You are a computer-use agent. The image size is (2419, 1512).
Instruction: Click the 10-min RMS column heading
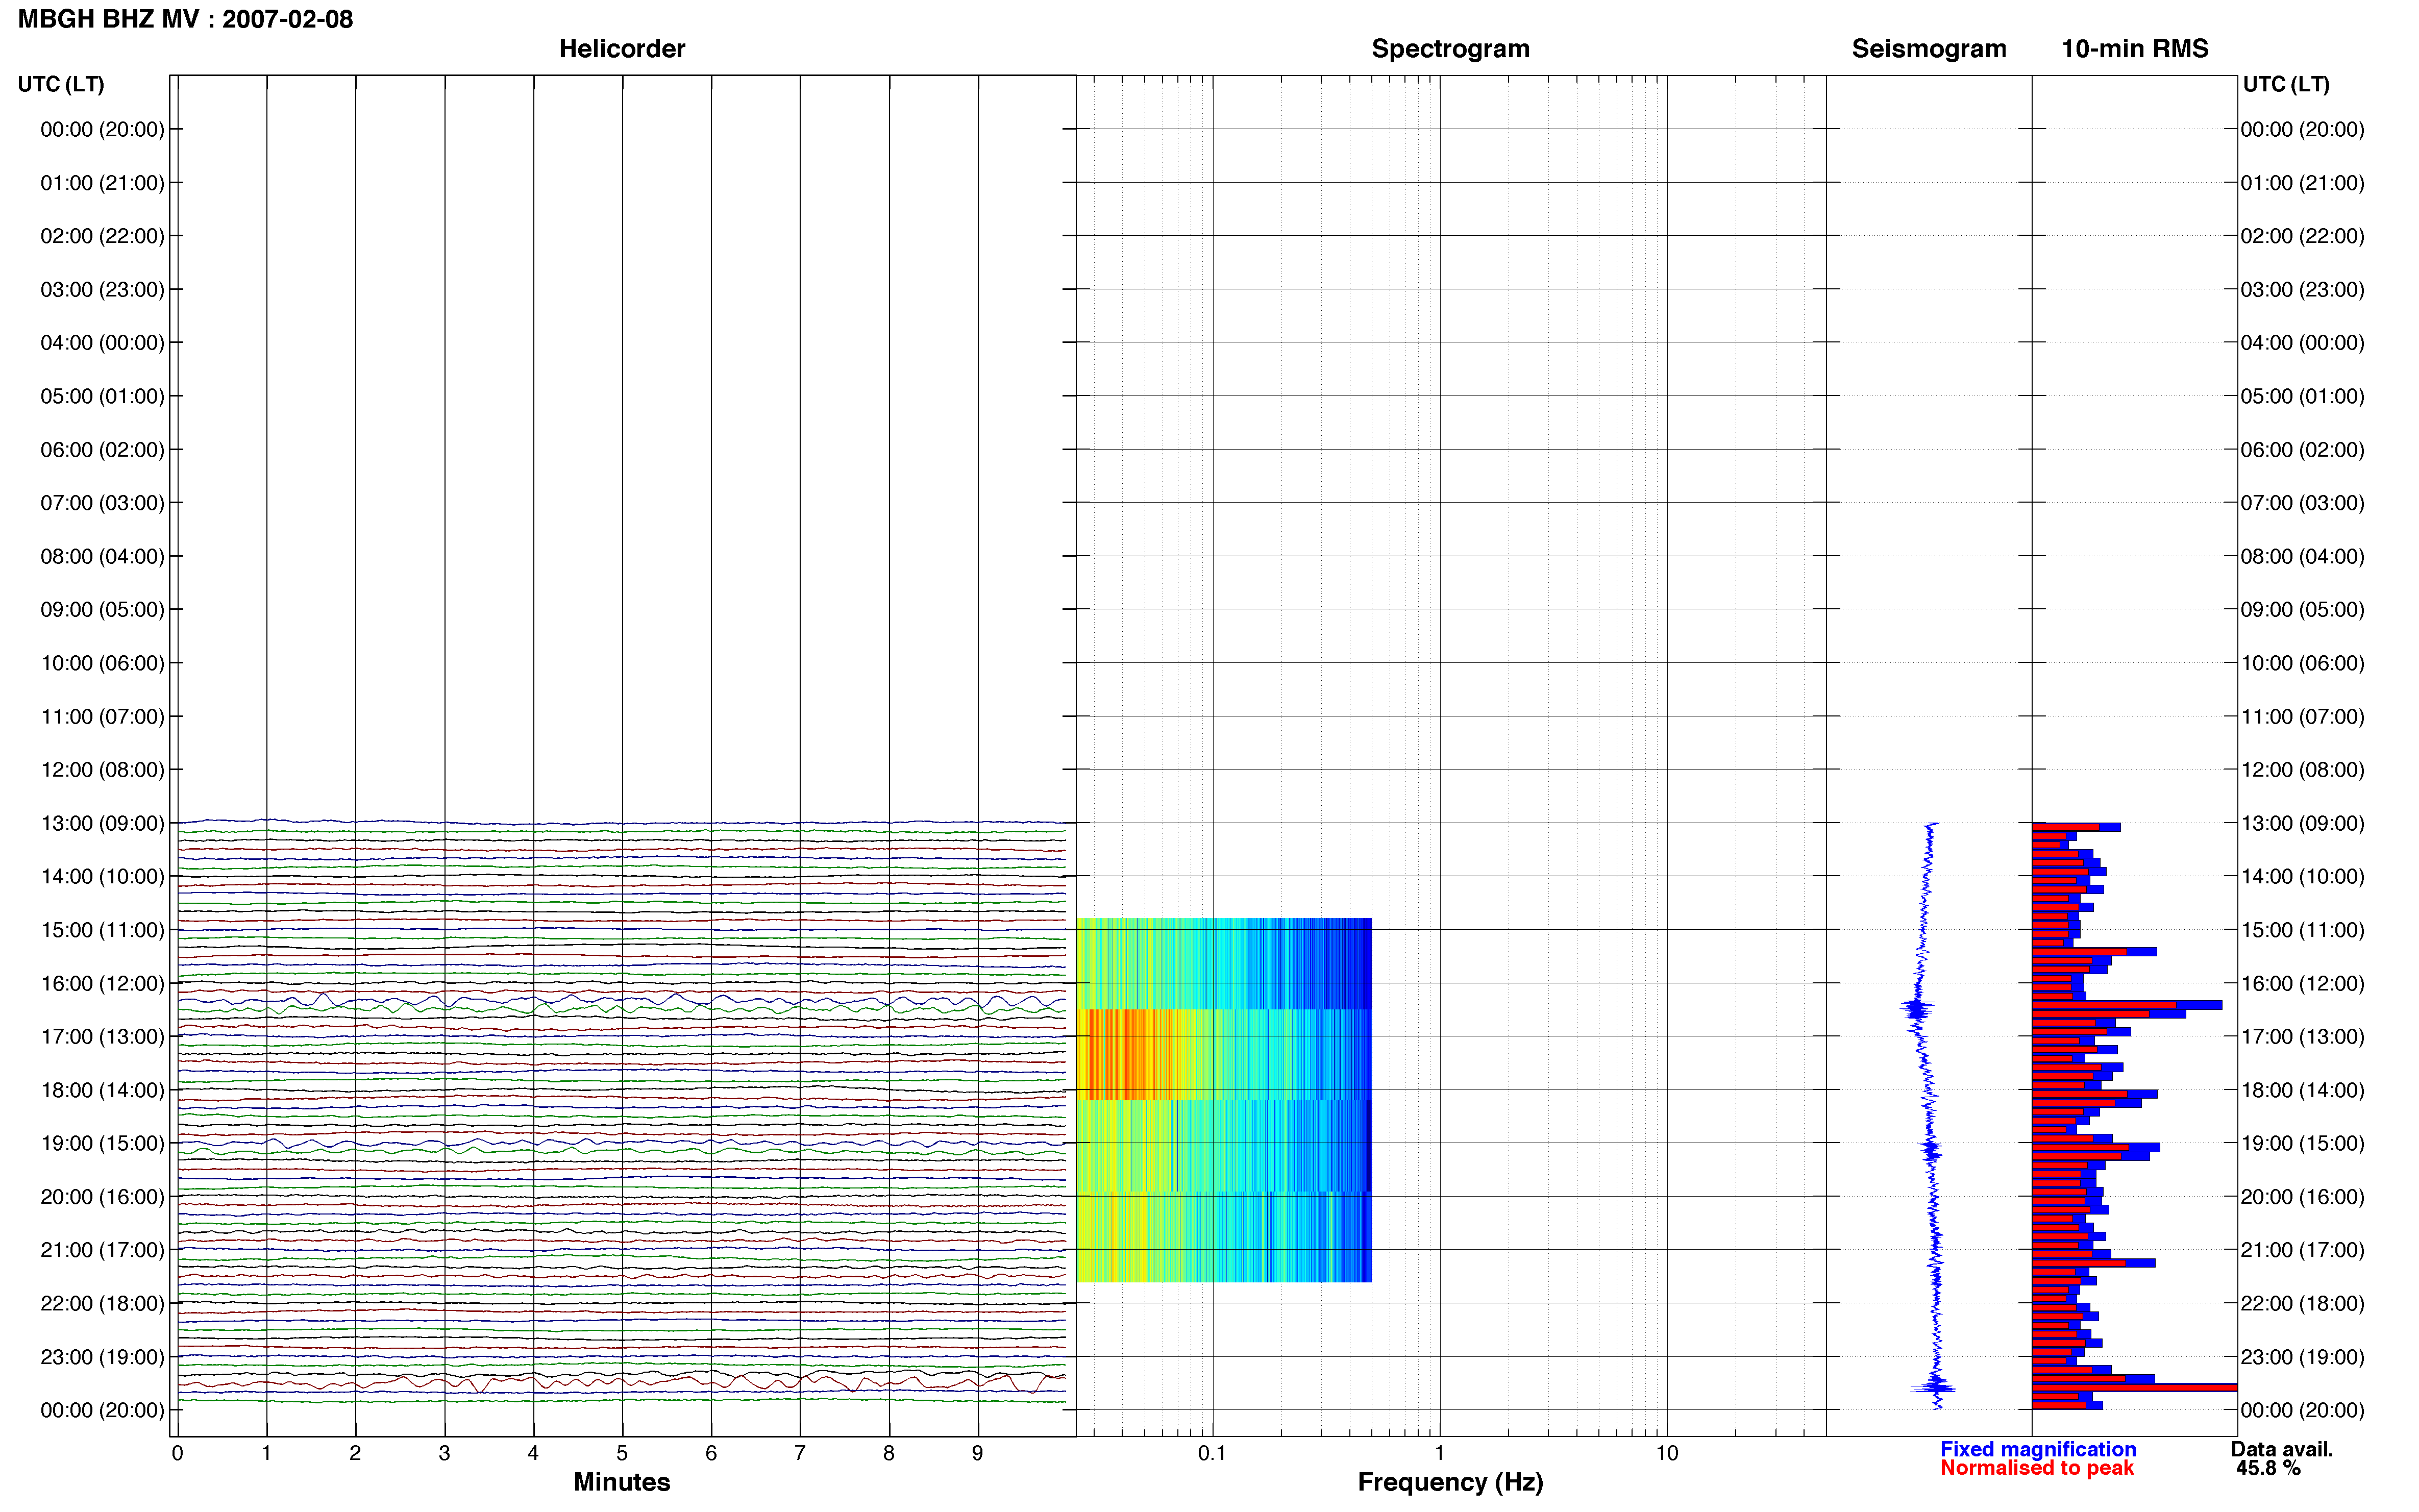(x=2135, y=49)
